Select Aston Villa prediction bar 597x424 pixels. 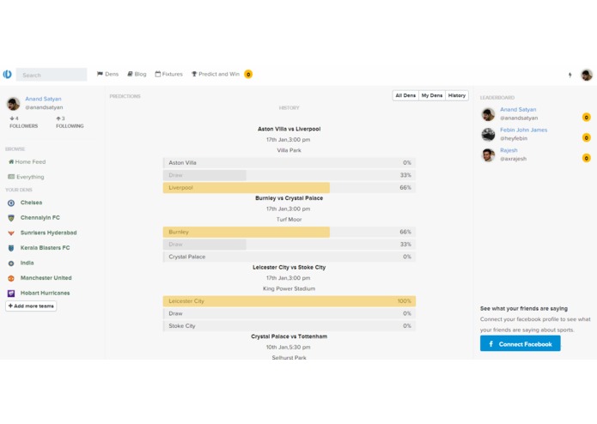[x=289, y=163]
